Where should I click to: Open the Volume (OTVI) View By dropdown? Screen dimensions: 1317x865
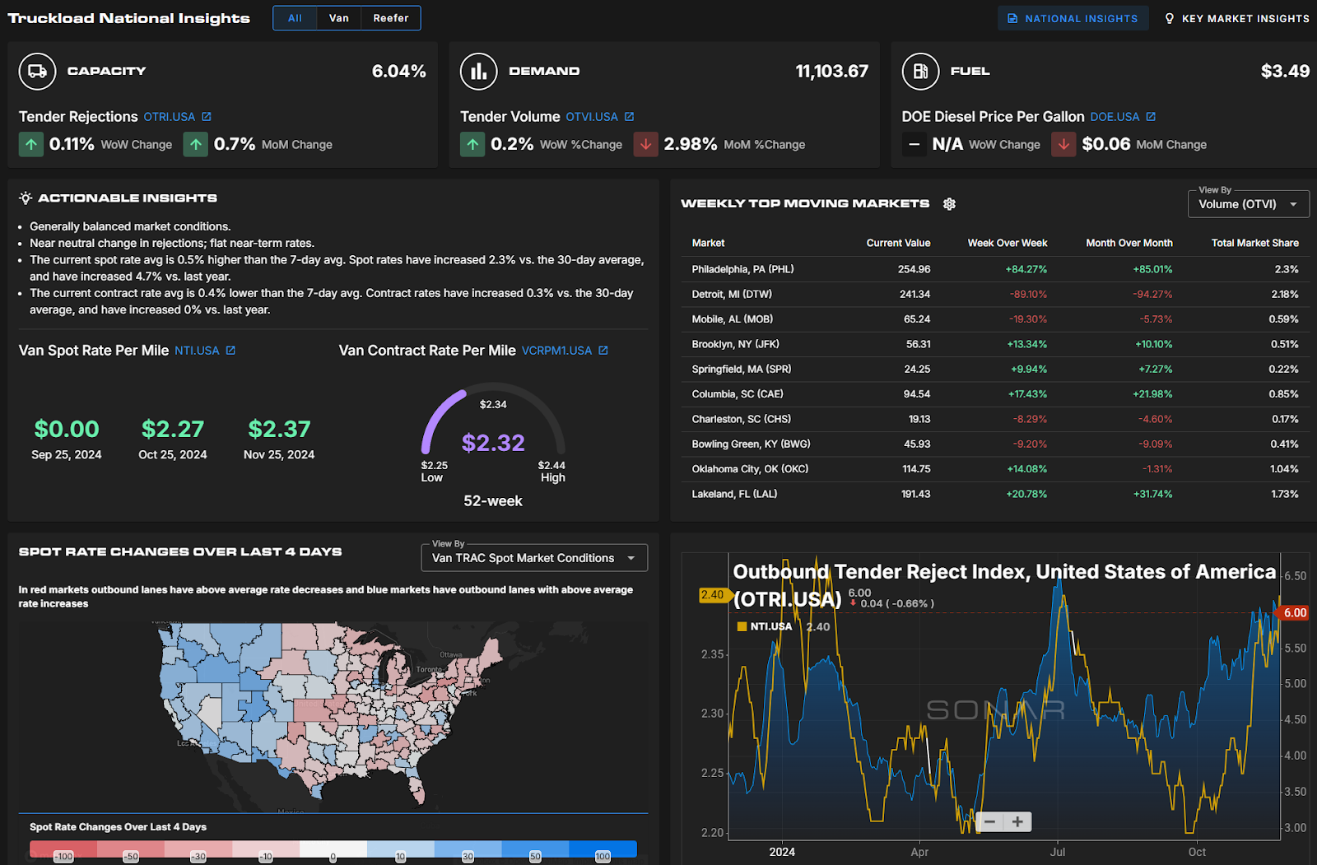pyautogui.click(x=1249, y=204)
